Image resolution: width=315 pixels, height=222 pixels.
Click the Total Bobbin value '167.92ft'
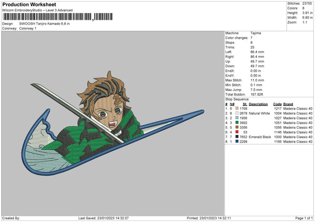(x=257, y=94)
